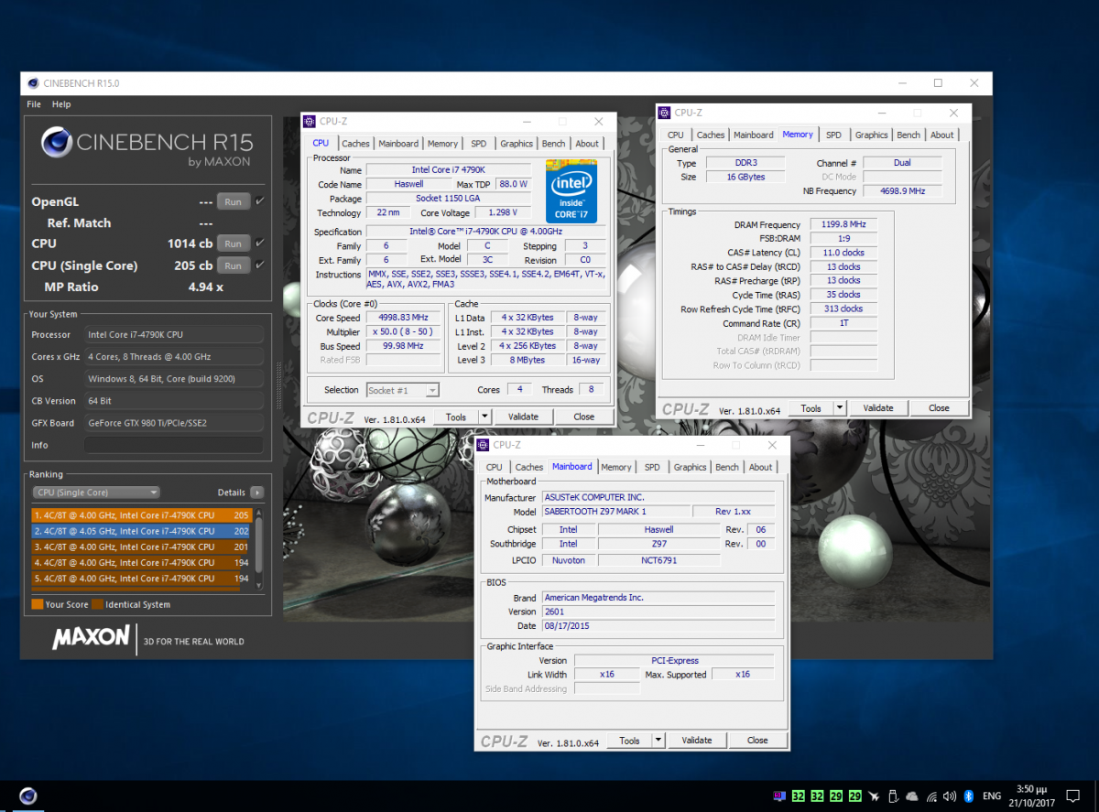Click the ranking list vertical scrollbar
1099x812 pixels.
[x=259, y=548]
